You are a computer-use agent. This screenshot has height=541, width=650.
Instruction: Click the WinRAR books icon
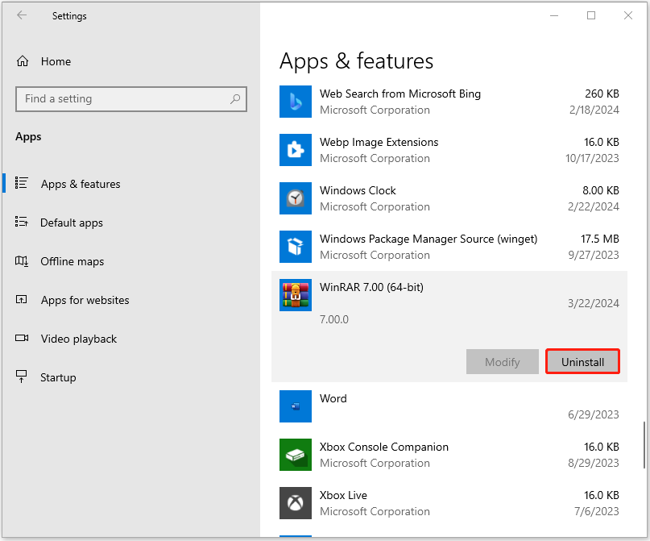click(x=295, y=295)
